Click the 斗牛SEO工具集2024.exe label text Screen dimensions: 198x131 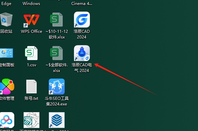click(57, 101)
